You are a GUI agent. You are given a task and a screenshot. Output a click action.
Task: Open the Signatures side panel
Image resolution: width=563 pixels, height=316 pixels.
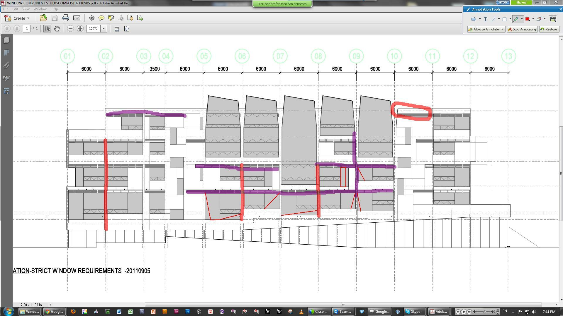[7, 78]
